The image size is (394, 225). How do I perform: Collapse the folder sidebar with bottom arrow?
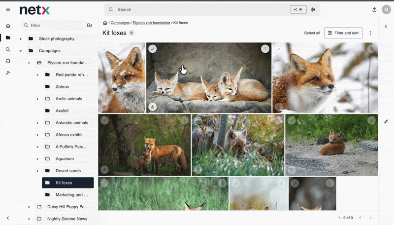(x=8, y=218)
